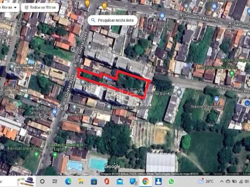Click the 26°C weather widget
This screenshot has width=250, height=187.
tap(205, 181)
